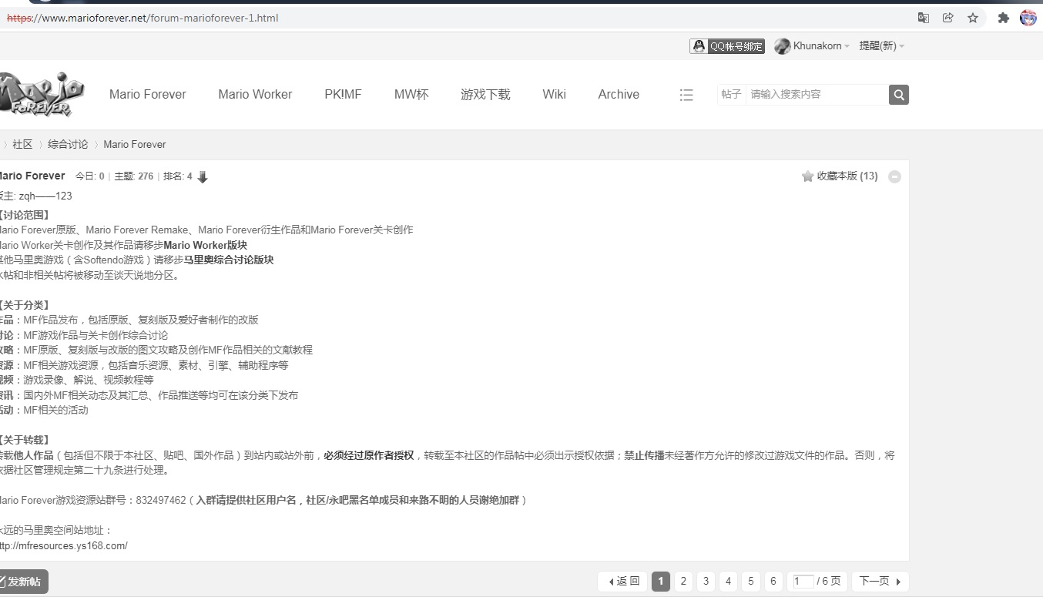Click Mario Forever in the breadcrumb
Viewport: 1043px width, 607px height.
coord(135,145)
